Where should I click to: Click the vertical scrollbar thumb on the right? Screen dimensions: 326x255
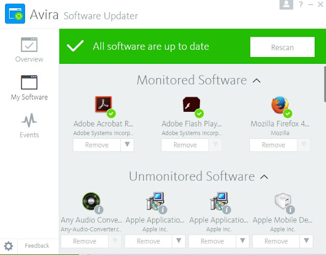coord(325,84)
